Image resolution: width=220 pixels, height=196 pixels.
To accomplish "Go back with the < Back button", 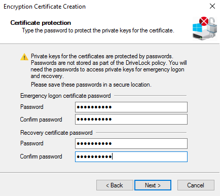I will pyautogui.click(x=115, y=185).
